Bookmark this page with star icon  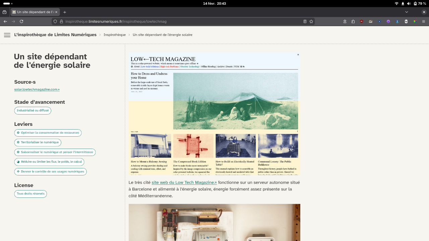(311, 21)
